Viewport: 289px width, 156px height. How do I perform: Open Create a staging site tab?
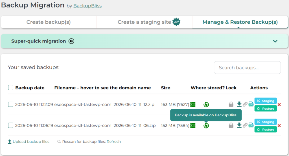tap(144, 22)
